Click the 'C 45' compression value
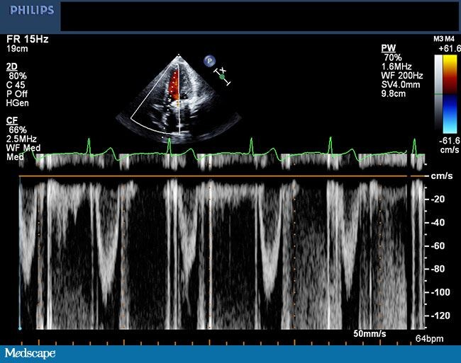 pos(16,85)
